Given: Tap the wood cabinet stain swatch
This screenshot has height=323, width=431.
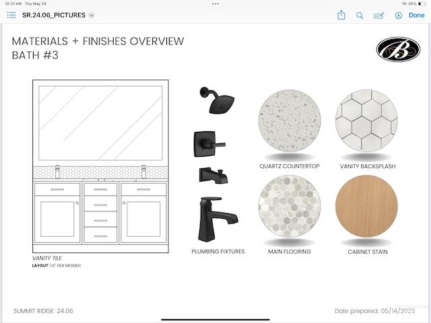Looking at the screenshot, I should pos(366,207).
